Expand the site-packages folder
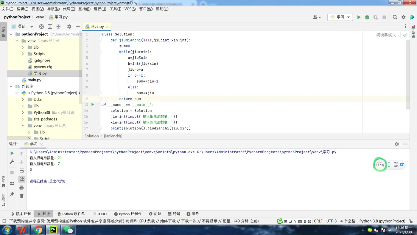 tap(23, 119)
